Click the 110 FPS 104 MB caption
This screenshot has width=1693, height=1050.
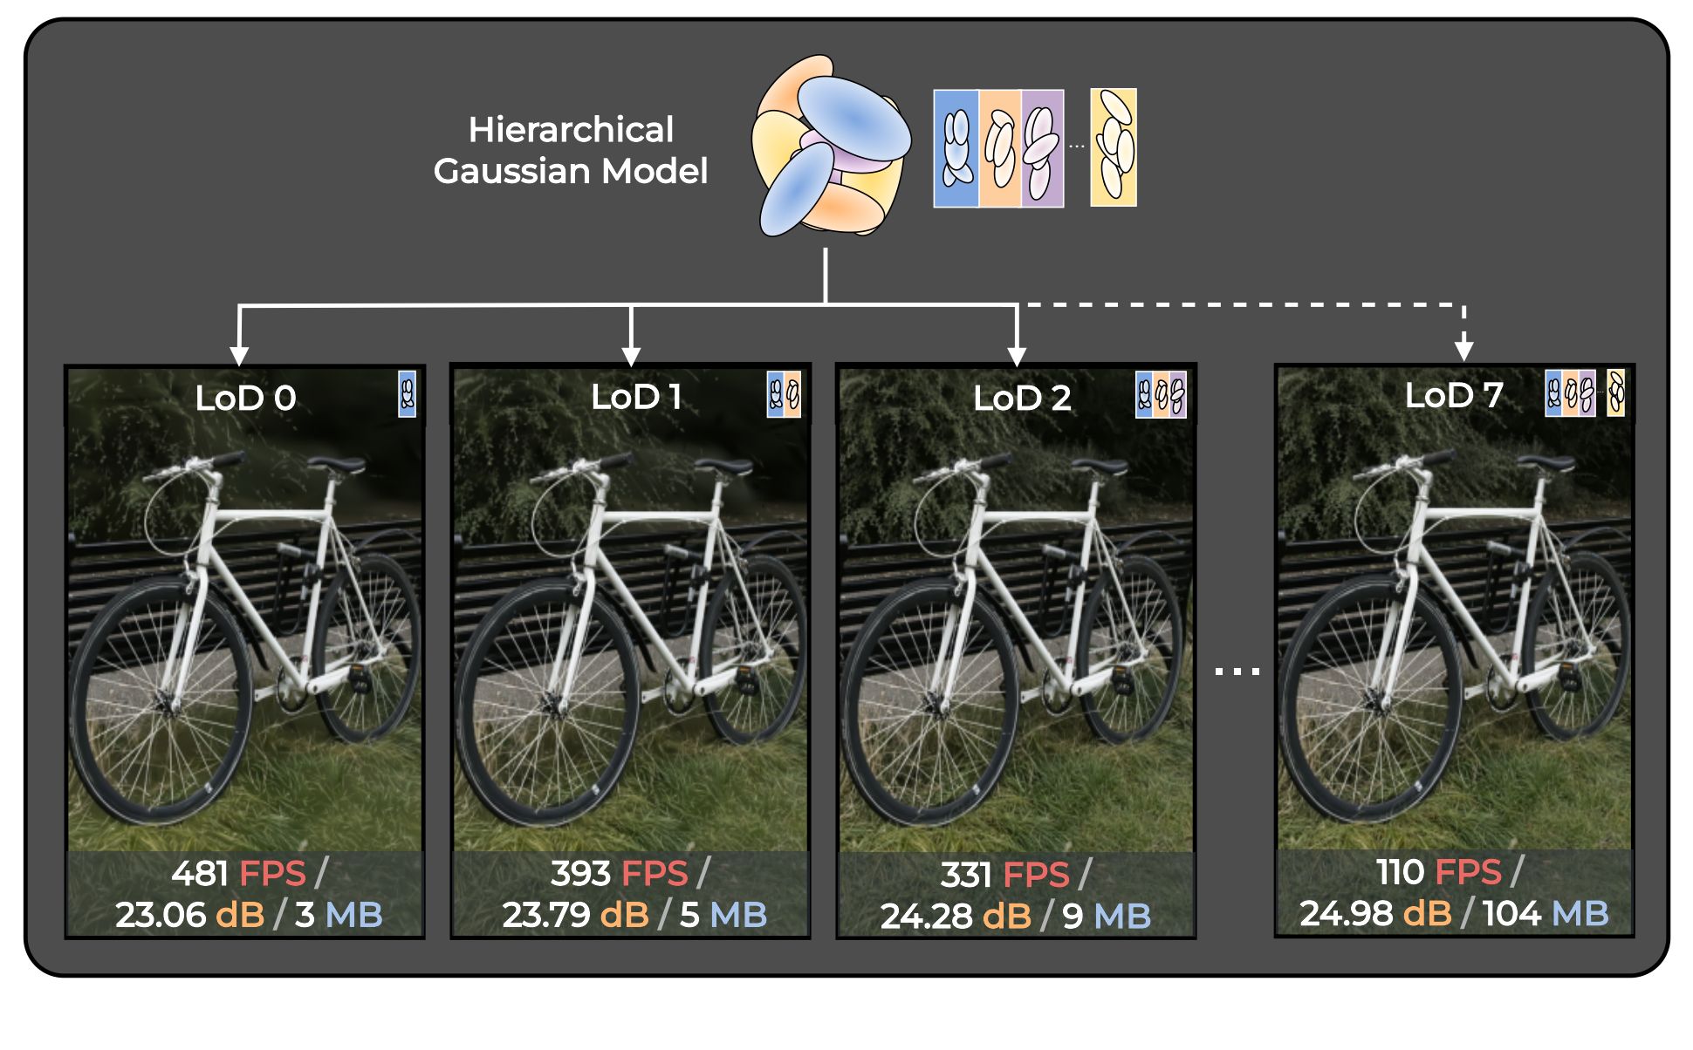point(1454,892)
